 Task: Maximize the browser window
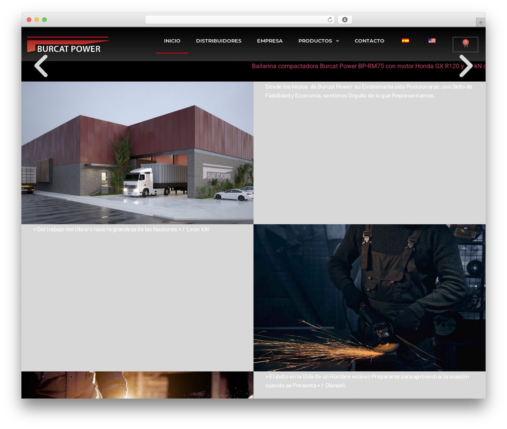[44, 20]
